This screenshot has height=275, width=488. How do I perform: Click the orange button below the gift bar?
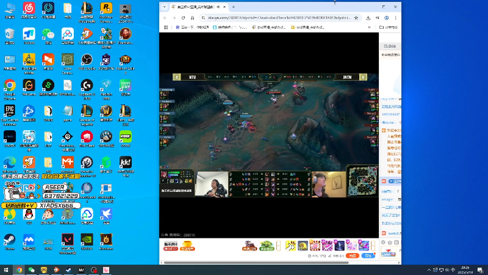[x=353, y=255]
